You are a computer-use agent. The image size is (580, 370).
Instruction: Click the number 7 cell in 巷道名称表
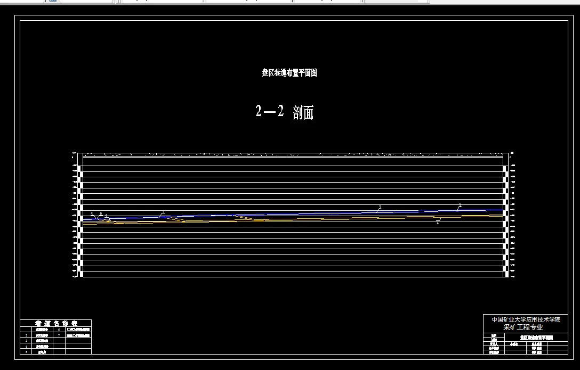[59, 335]
